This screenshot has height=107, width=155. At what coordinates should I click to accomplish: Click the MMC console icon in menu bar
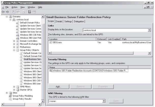tap(3, 7)
